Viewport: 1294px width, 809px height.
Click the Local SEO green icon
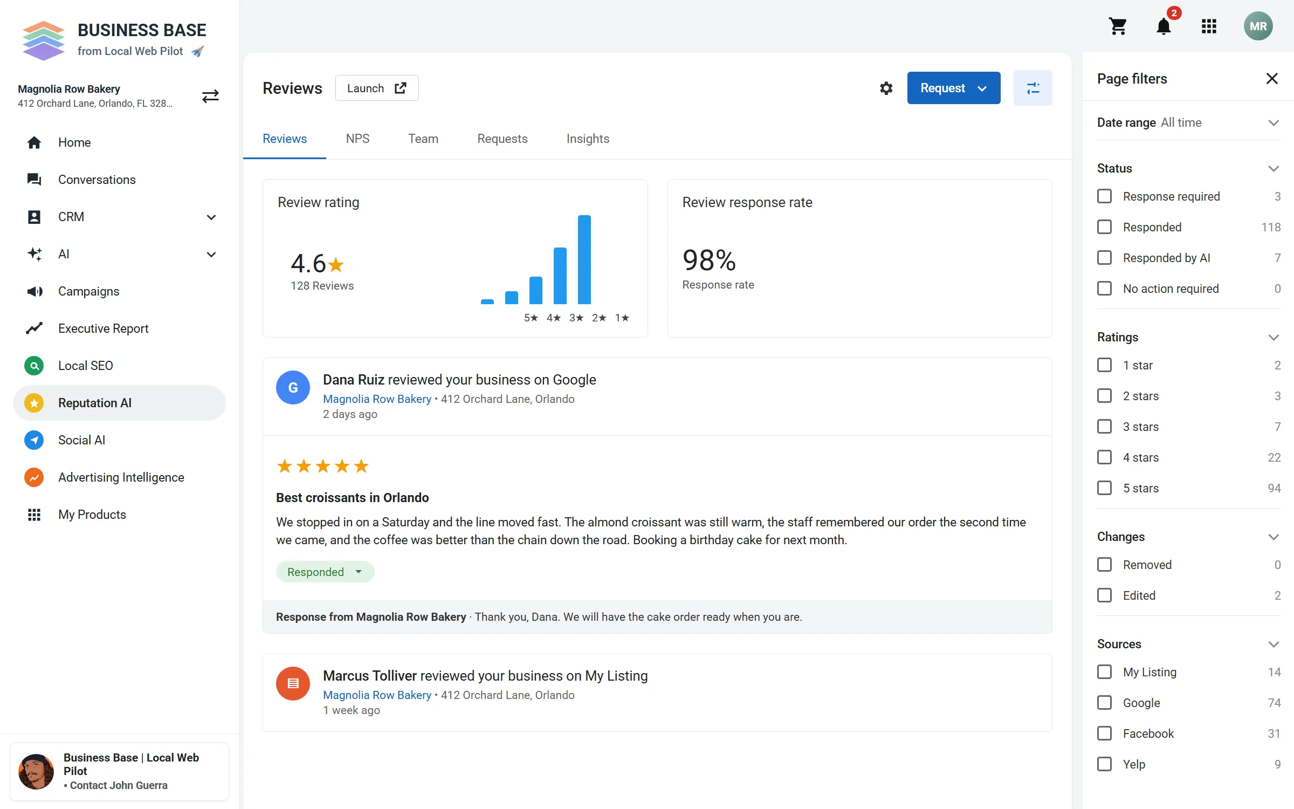coord(34,366)
